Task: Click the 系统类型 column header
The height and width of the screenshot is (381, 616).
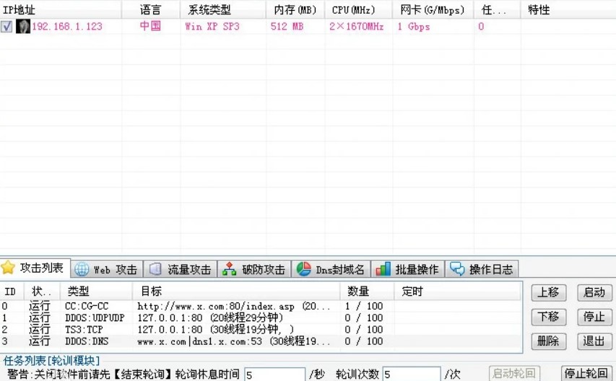Action: [x=222, y=9]
